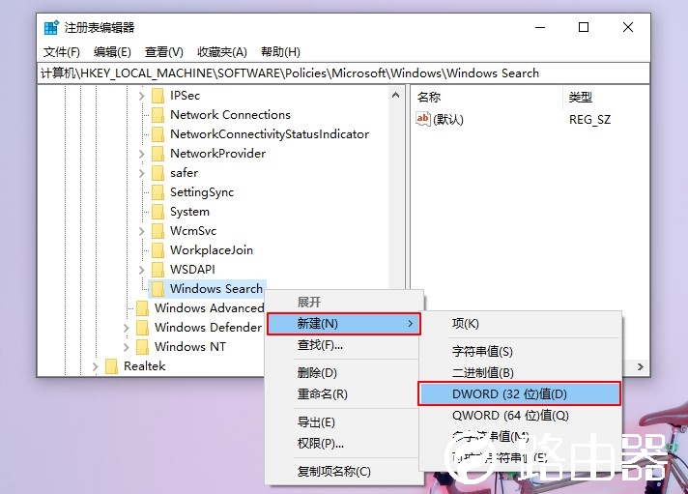This screenshot has width=688, height=494.
Task: Click the WcmSvc folder icon
Action: click(x=158, y=230)
